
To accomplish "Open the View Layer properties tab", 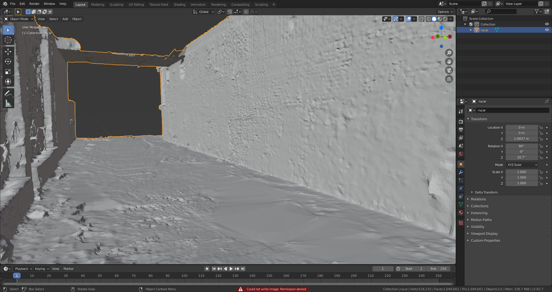I will (461, 138).
